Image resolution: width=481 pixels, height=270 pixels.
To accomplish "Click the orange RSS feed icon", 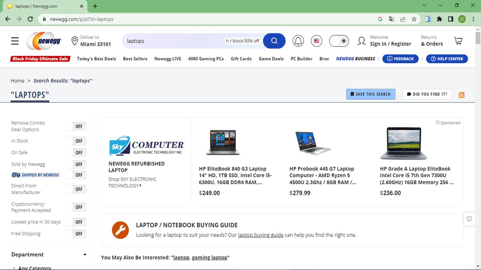I will 461,95.
